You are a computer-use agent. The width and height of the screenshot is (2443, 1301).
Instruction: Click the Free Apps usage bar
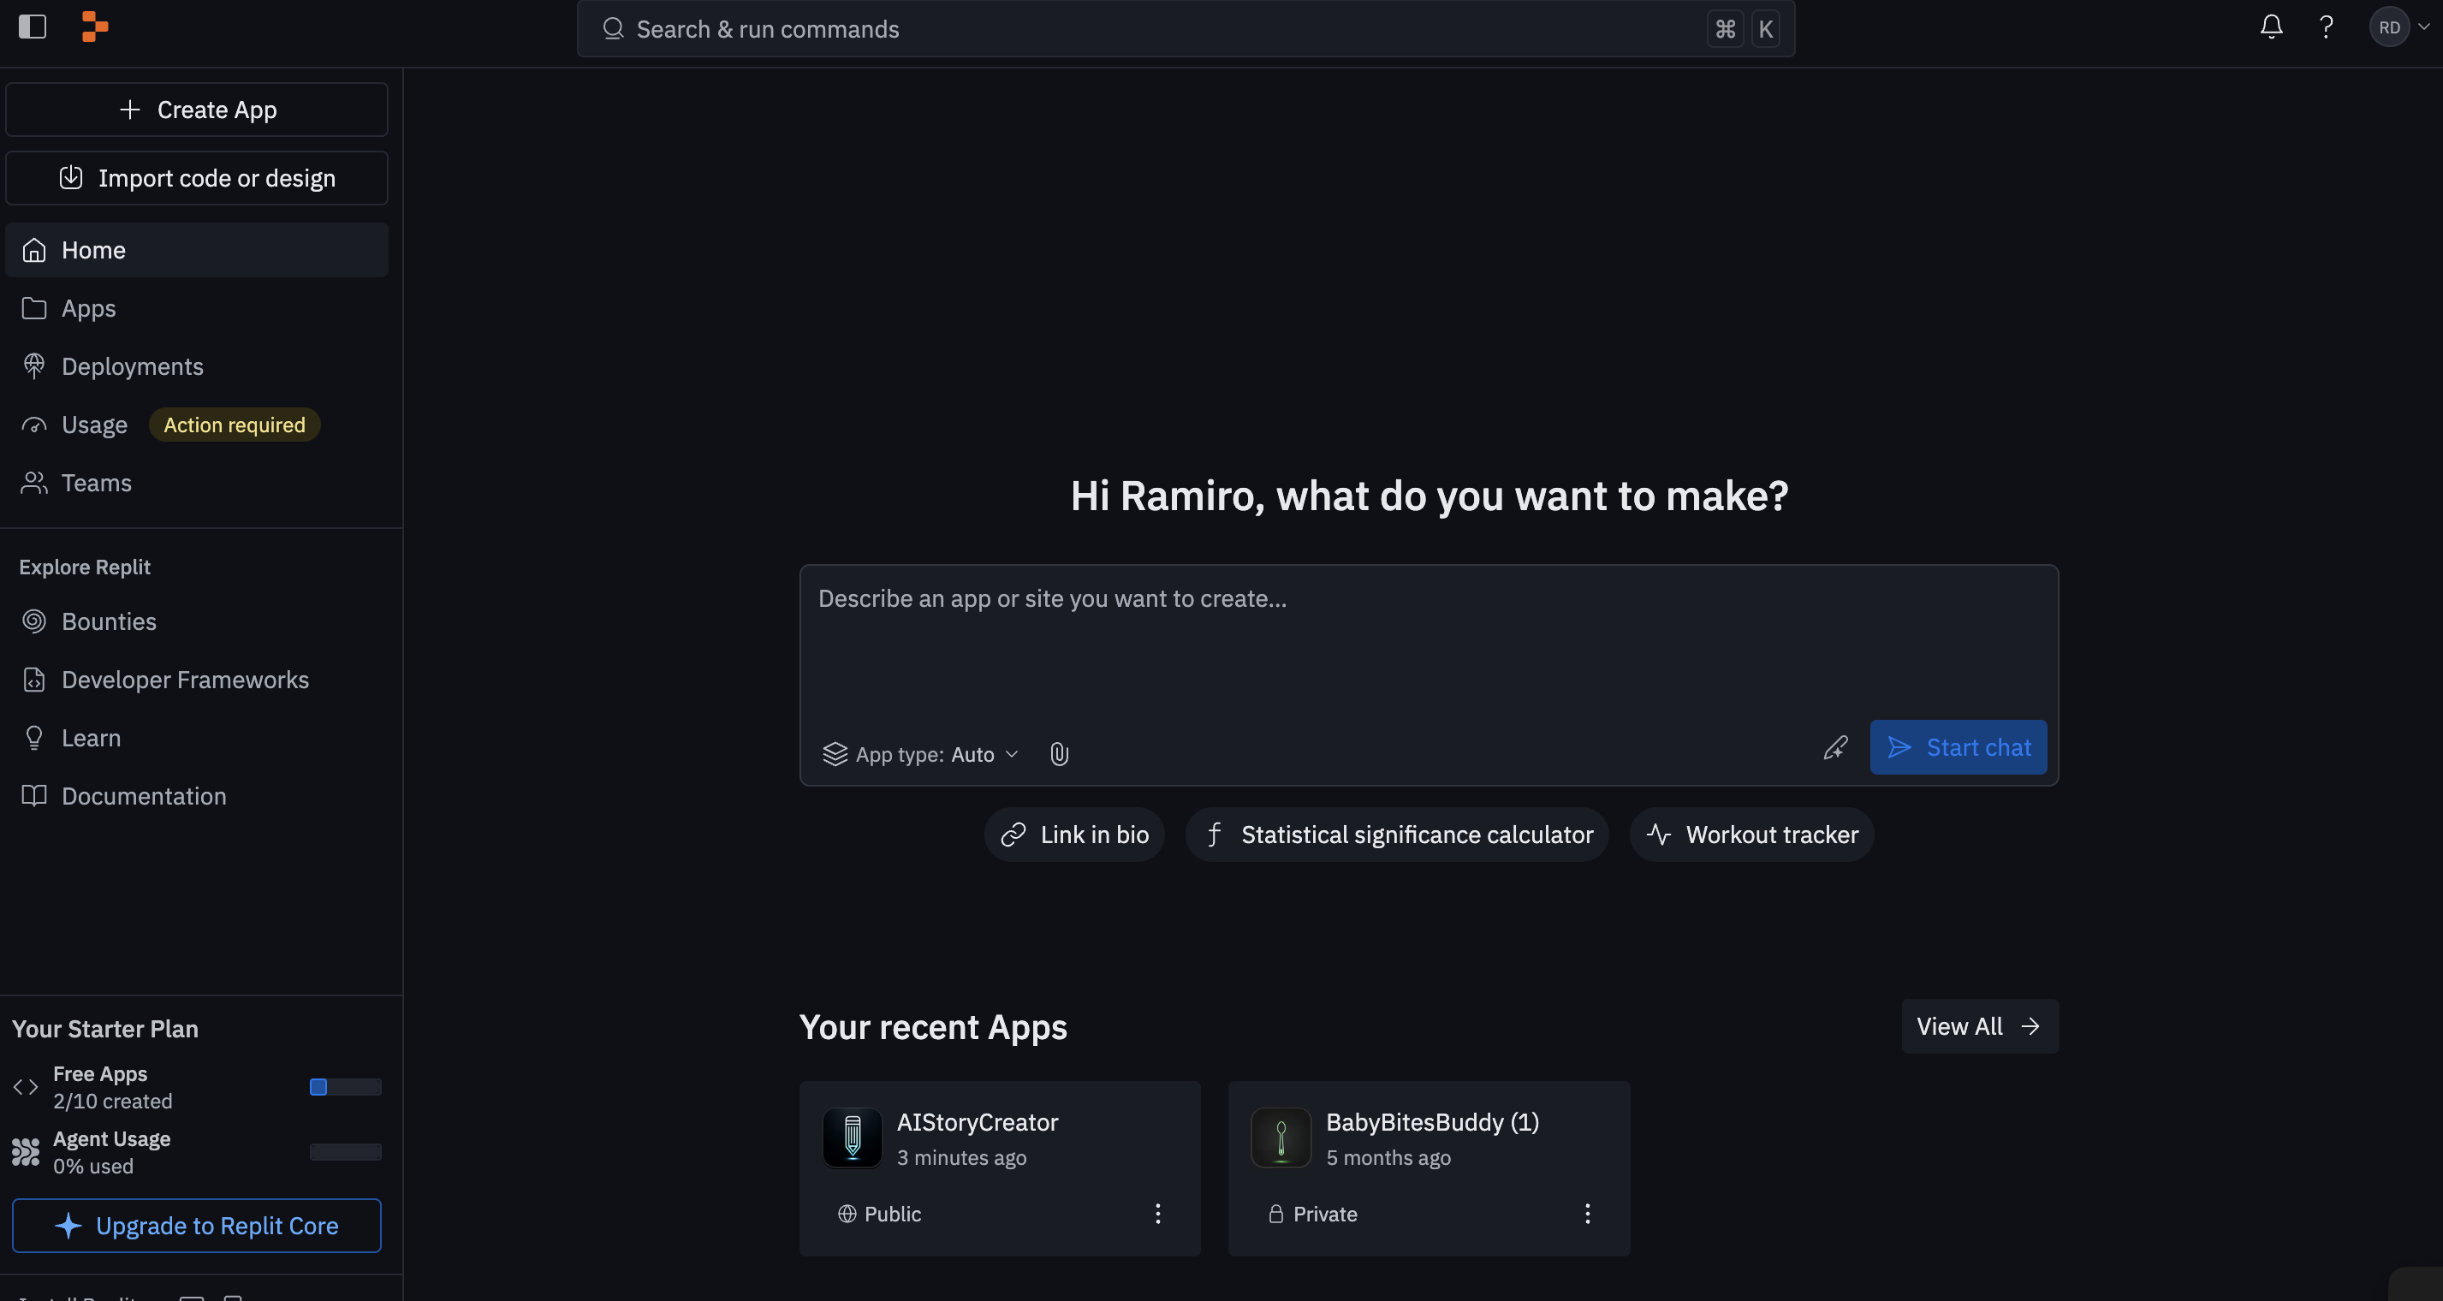(345, 1087)
